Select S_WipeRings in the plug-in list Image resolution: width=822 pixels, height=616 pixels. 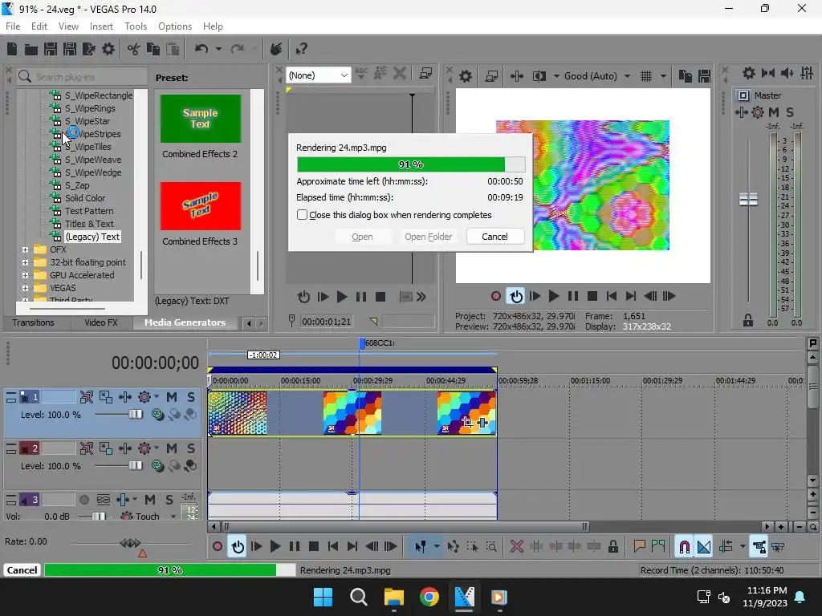click(90, 108)
